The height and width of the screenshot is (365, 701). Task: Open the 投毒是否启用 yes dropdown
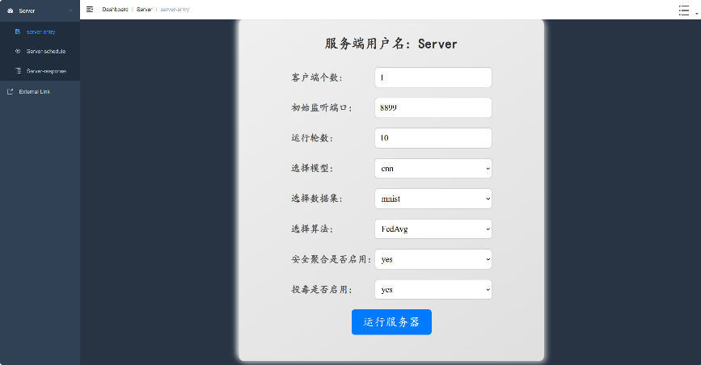tap(433, 289)
